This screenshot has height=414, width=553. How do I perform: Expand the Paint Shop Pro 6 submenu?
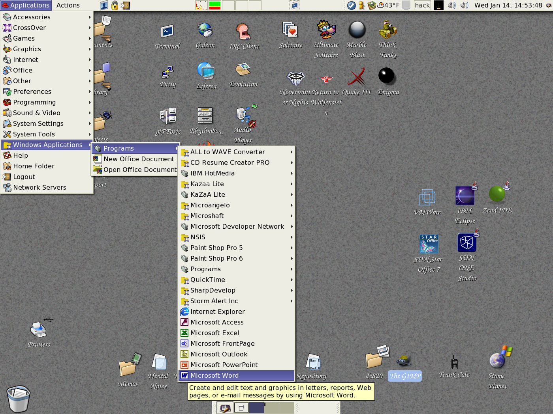tap(237, 258)
